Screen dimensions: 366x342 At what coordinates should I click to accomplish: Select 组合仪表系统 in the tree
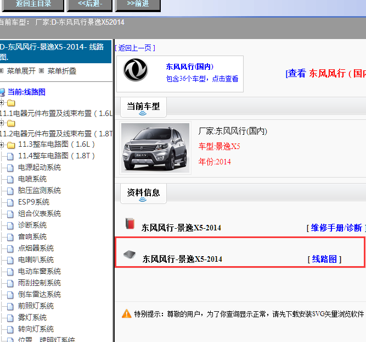click(40, 213)
